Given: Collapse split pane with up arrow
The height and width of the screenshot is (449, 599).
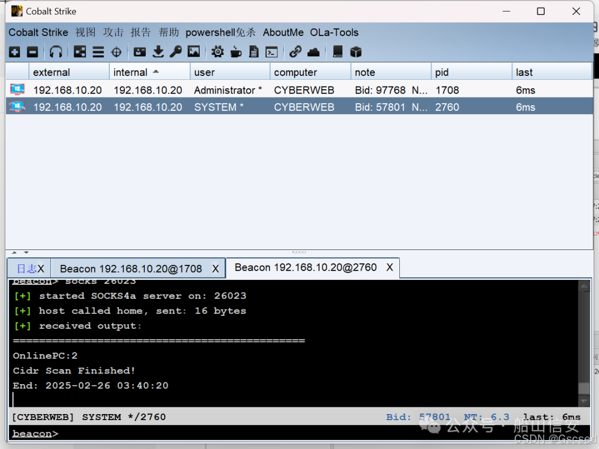Looking at the screenshot, I should pyautogui.click(x=14, y=252).
